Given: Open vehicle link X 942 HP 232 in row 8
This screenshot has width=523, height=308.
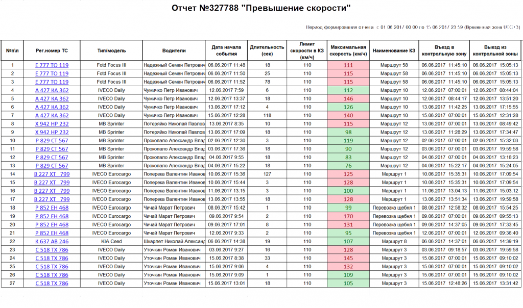Looking at the screenshot, I should click(x=52, y=124).
